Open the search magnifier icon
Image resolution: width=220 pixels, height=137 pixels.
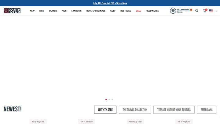[x=197, y=11]
